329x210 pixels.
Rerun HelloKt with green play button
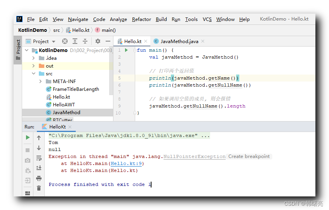pyautogui.click(x=28, y=137)
